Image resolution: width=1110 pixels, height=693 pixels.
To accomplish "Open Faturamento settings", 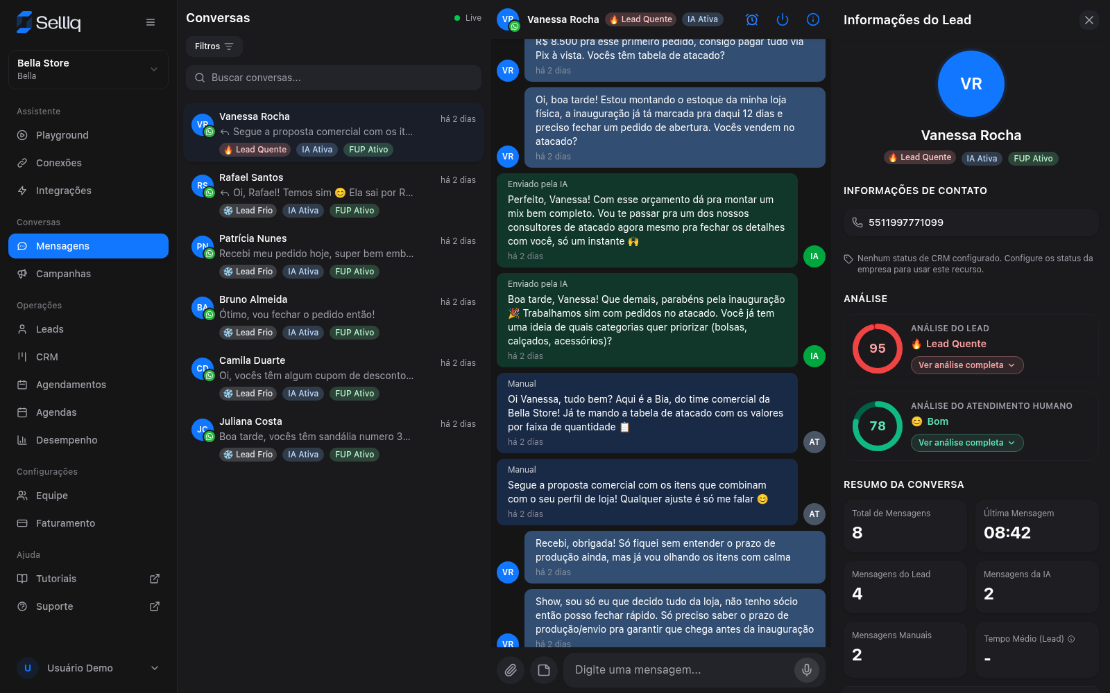I will point(88,523).
